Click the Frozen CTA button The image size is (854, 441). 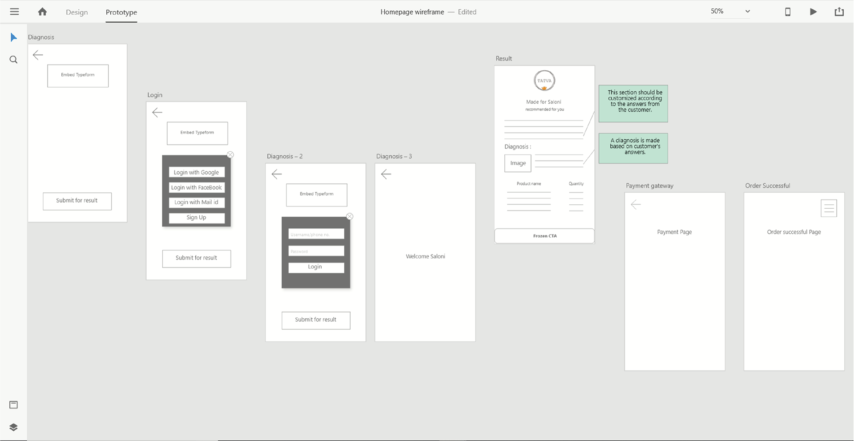(x=544, y=236)
